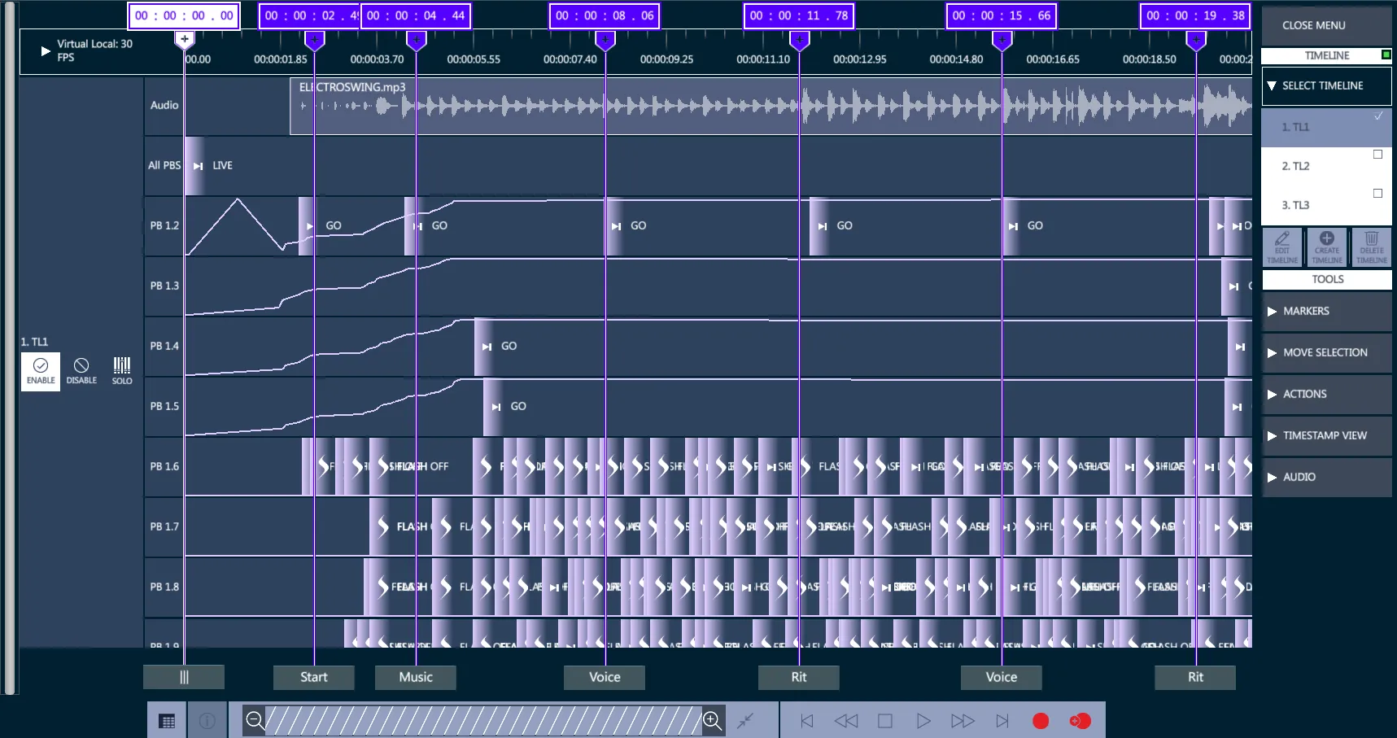Select the Audio track label
This screenshot has height=738, width=1397.
(x=164, y=105)
